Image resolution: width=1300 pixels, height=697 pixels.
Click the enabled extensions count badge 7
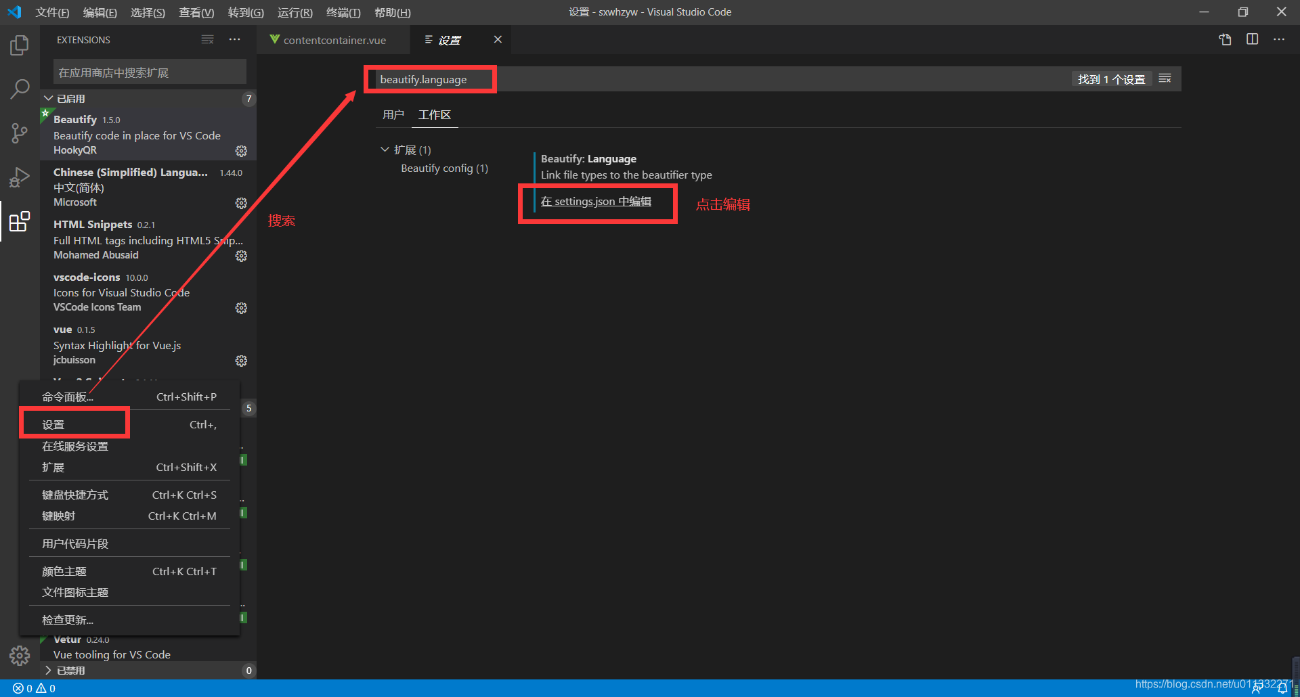248,99
